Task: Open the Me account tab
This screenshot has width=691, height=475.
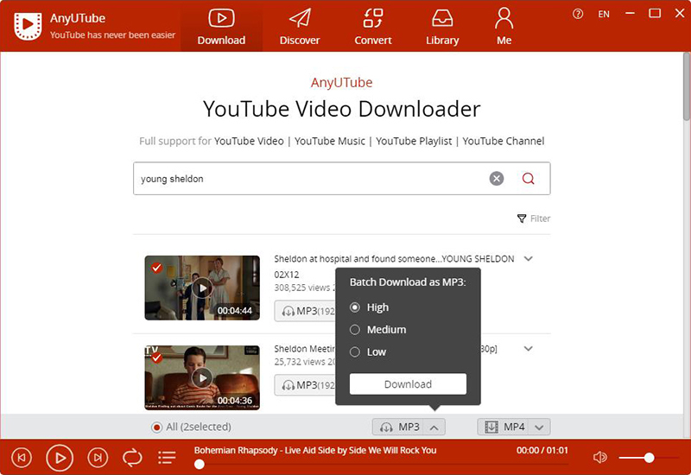Action: tap(504, 27)
